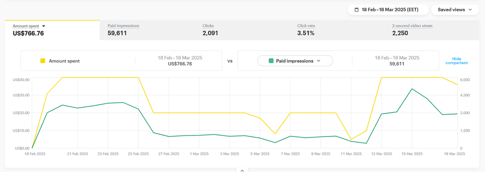Viewport: 485px width, 172px height.
Task: Click the Saved views chevron arrow
Action: [x=470, y=9]
